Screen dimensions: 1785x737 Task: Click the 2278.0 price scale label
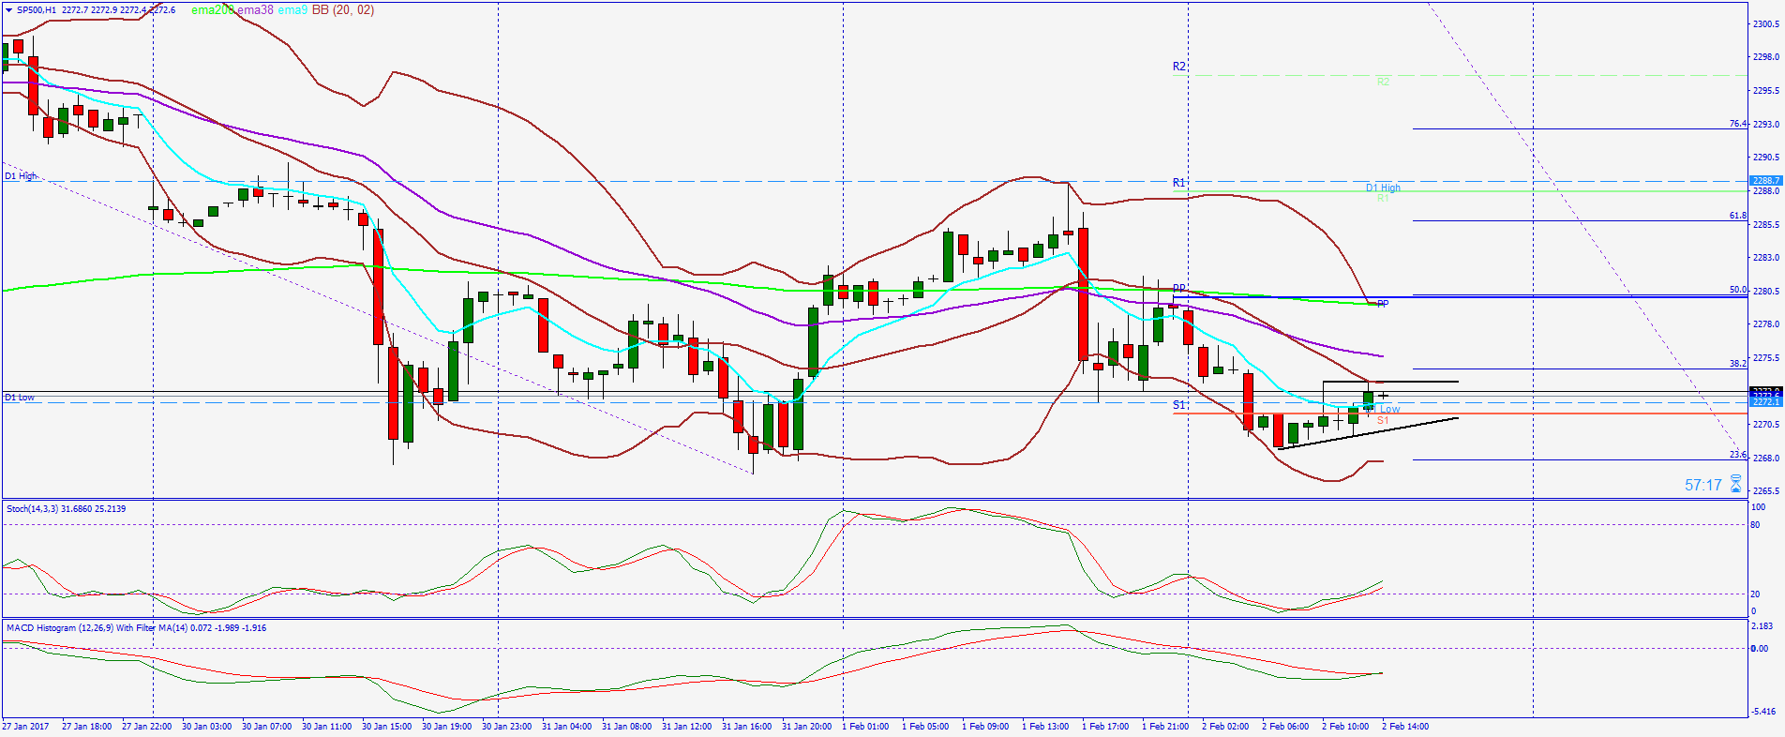point(1766,324)
